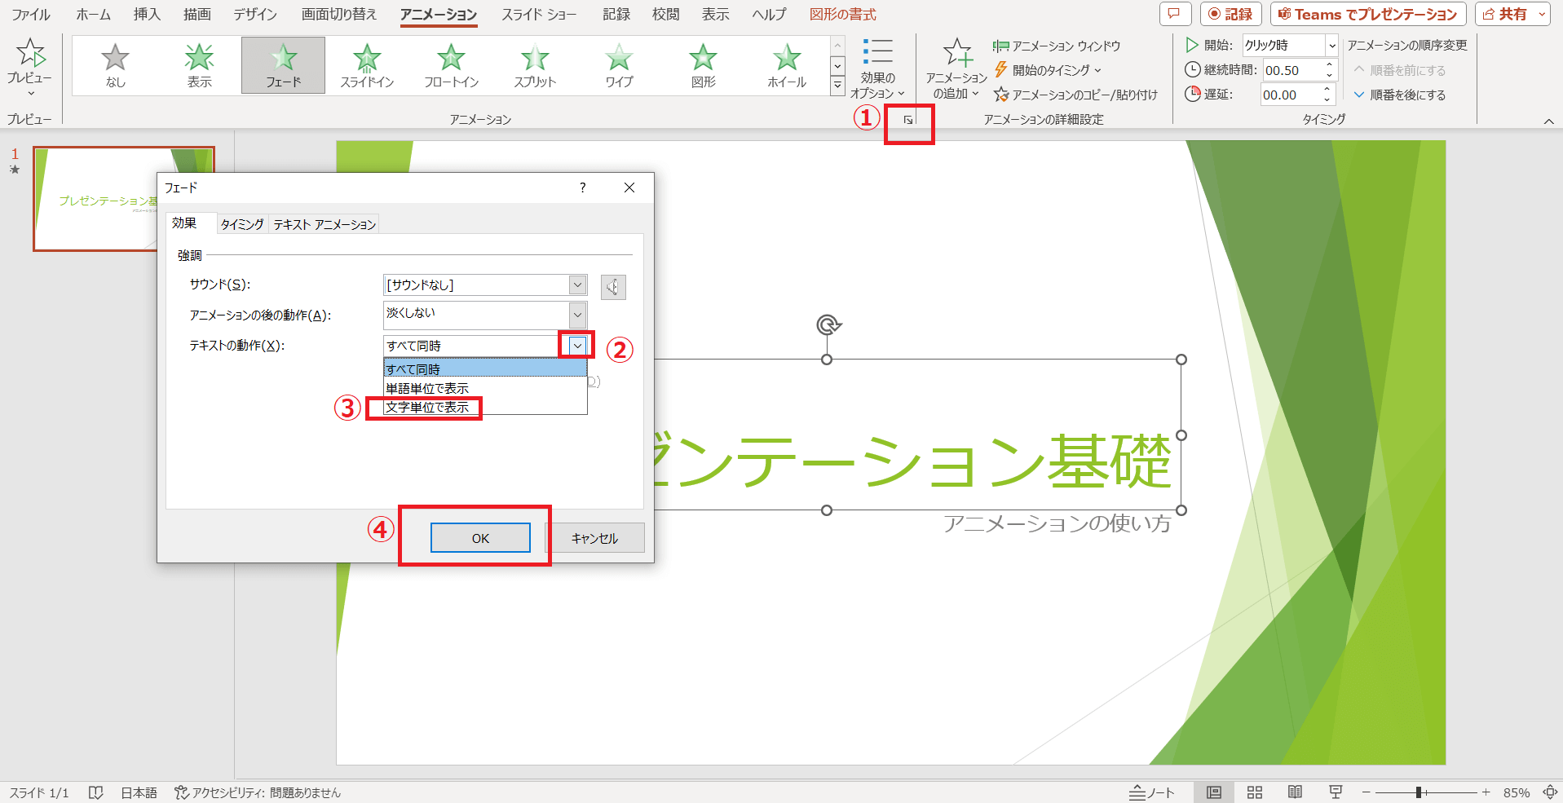Image resolution: width=1563 pixels, height=803 pixels.
Task: Open the 画面切り替え ribbon tab
Action: 339,14
